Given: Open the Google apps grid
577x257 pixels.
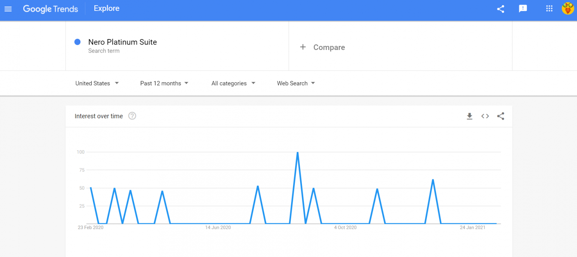Looking at the screenshot, I should (x=549, y=9).
